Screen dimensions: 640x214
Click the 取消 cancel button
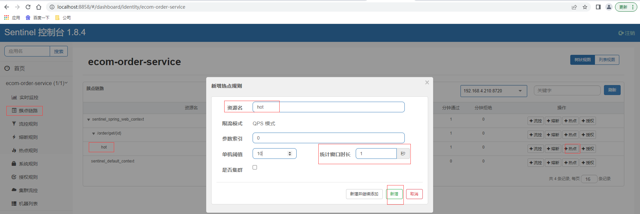[x=414, y=194]
